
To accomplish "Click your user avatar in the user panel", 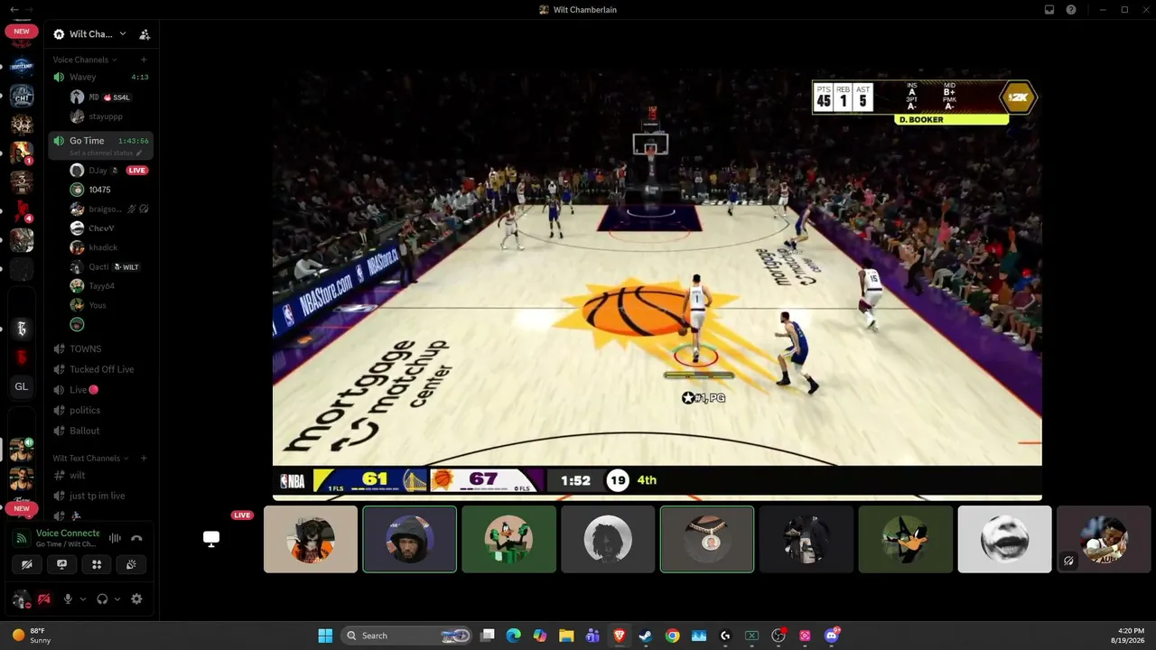I will pyautogui.click(x=20, y=599).
